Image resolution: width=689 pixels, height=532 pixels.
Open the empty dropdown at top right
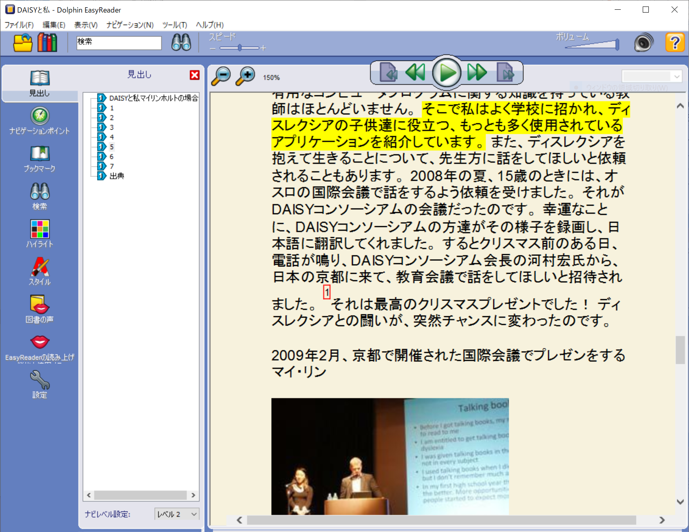point(652,76)
